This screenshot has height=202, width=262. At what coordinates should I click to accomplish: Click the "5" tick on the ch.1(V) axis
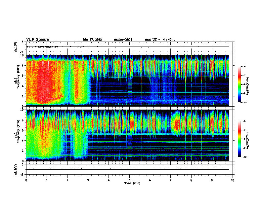pos(23,42)
